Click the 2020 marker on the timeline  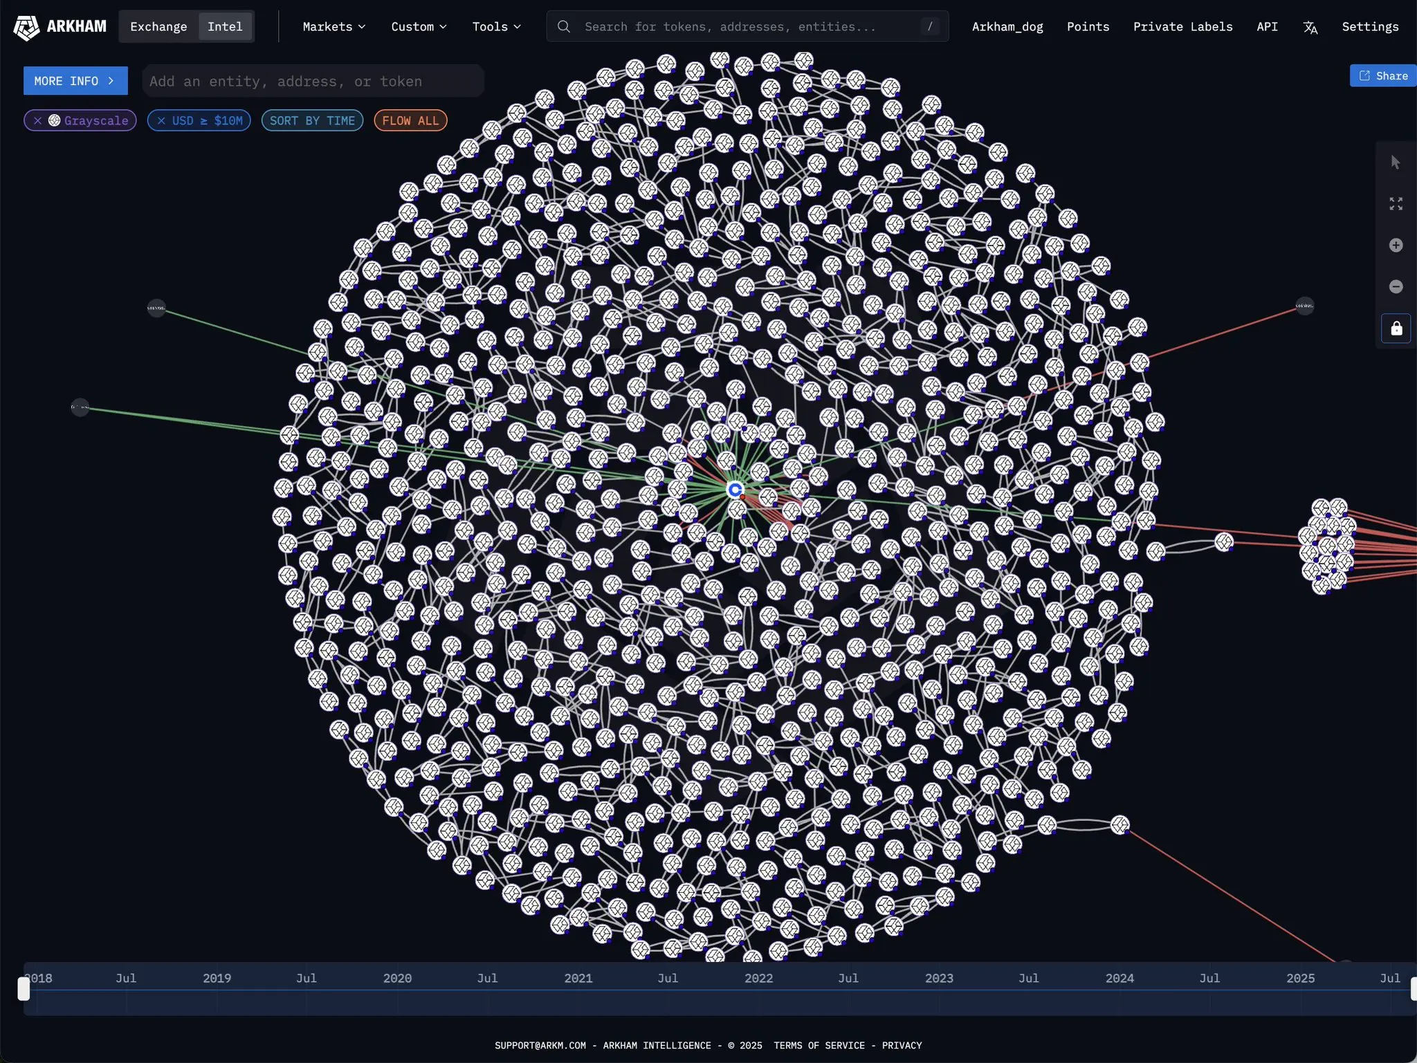pyautogui.click(x=397, y=978)
